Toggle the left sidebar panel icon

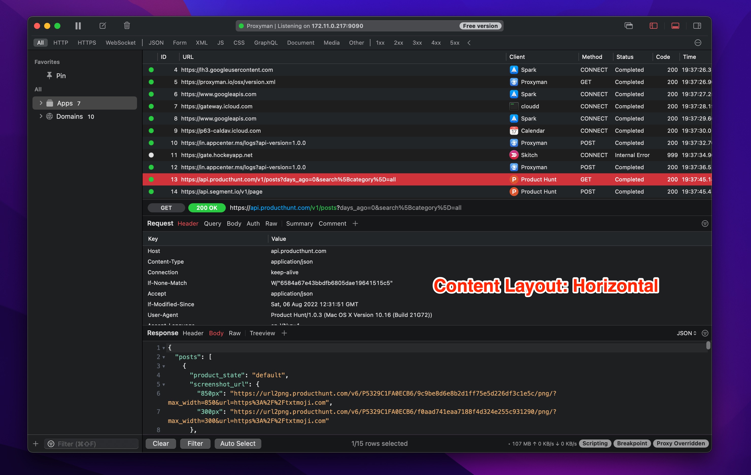(x=653, y=26)
